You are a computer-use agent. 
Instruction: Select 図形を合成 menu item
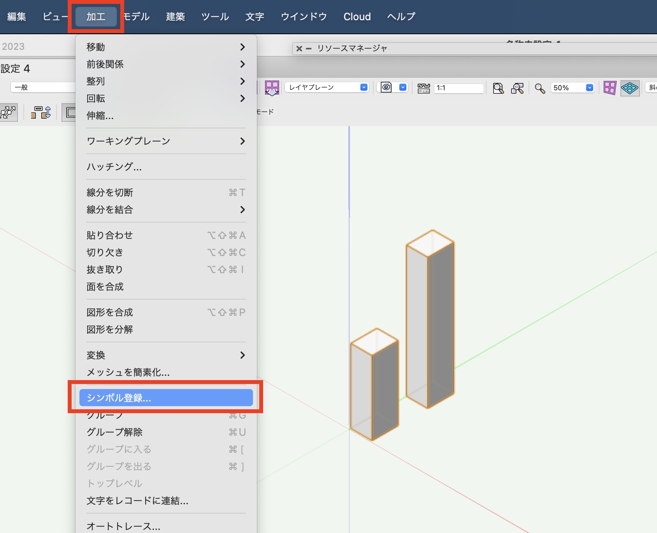pyautogui.click(x=166, y=312)
